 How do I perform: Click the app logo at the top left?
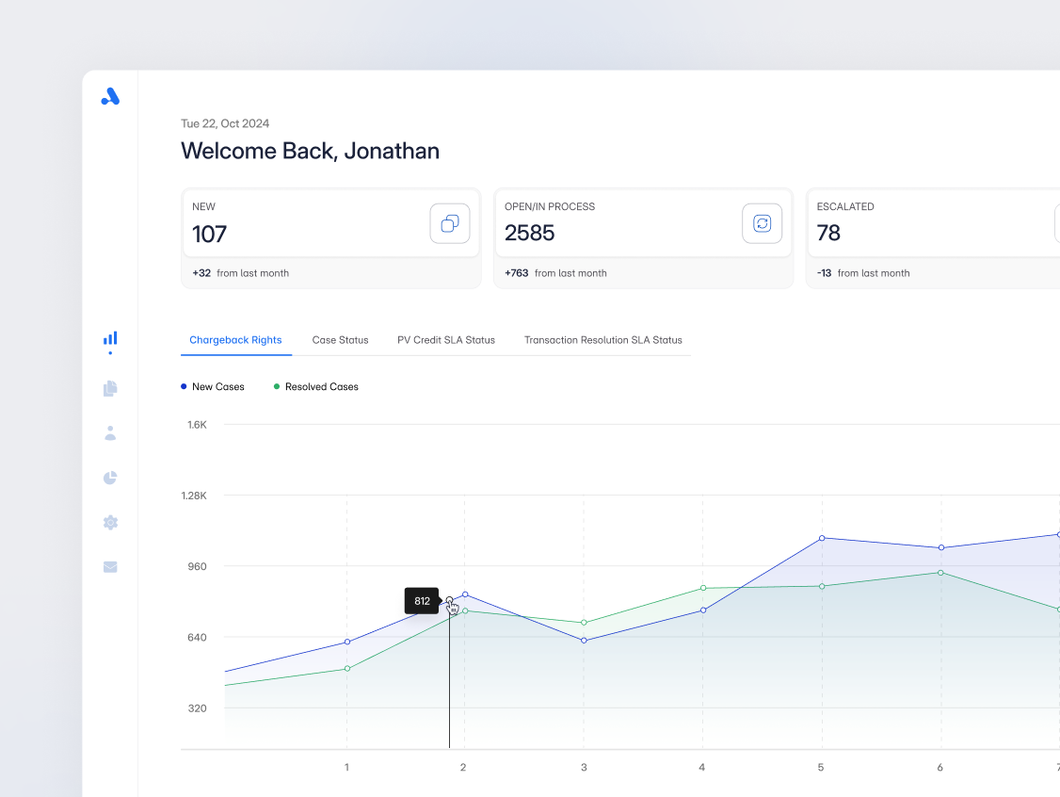pos(110,96)
